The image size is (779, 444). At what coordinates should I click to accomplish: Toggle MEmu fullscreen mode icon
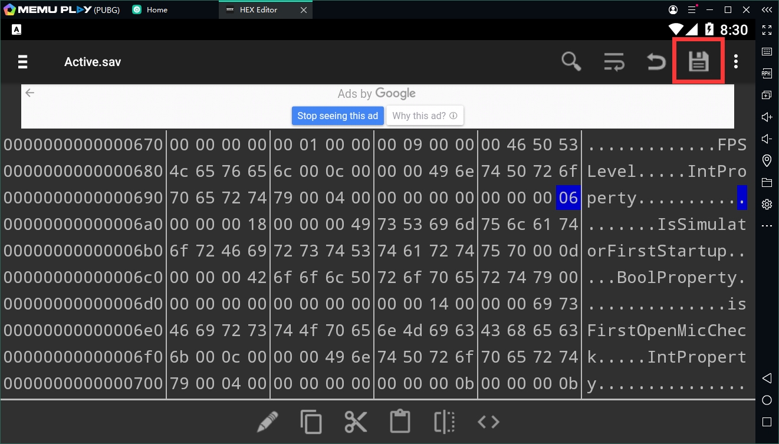767,29
